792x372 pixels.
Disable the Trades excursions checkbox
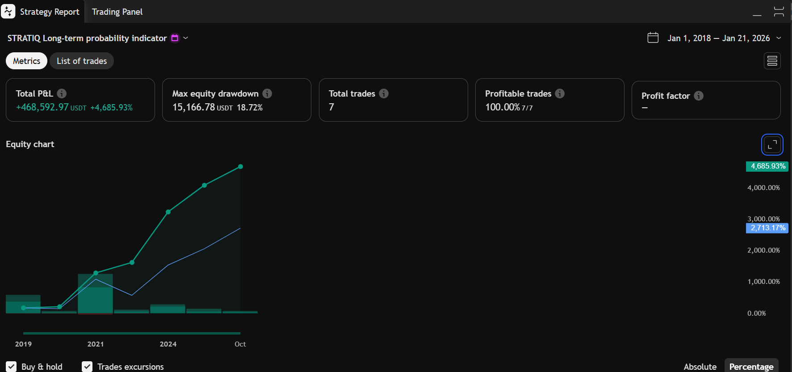(87, 367)
